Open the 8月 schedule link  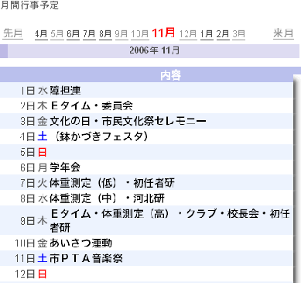point(105,34)
